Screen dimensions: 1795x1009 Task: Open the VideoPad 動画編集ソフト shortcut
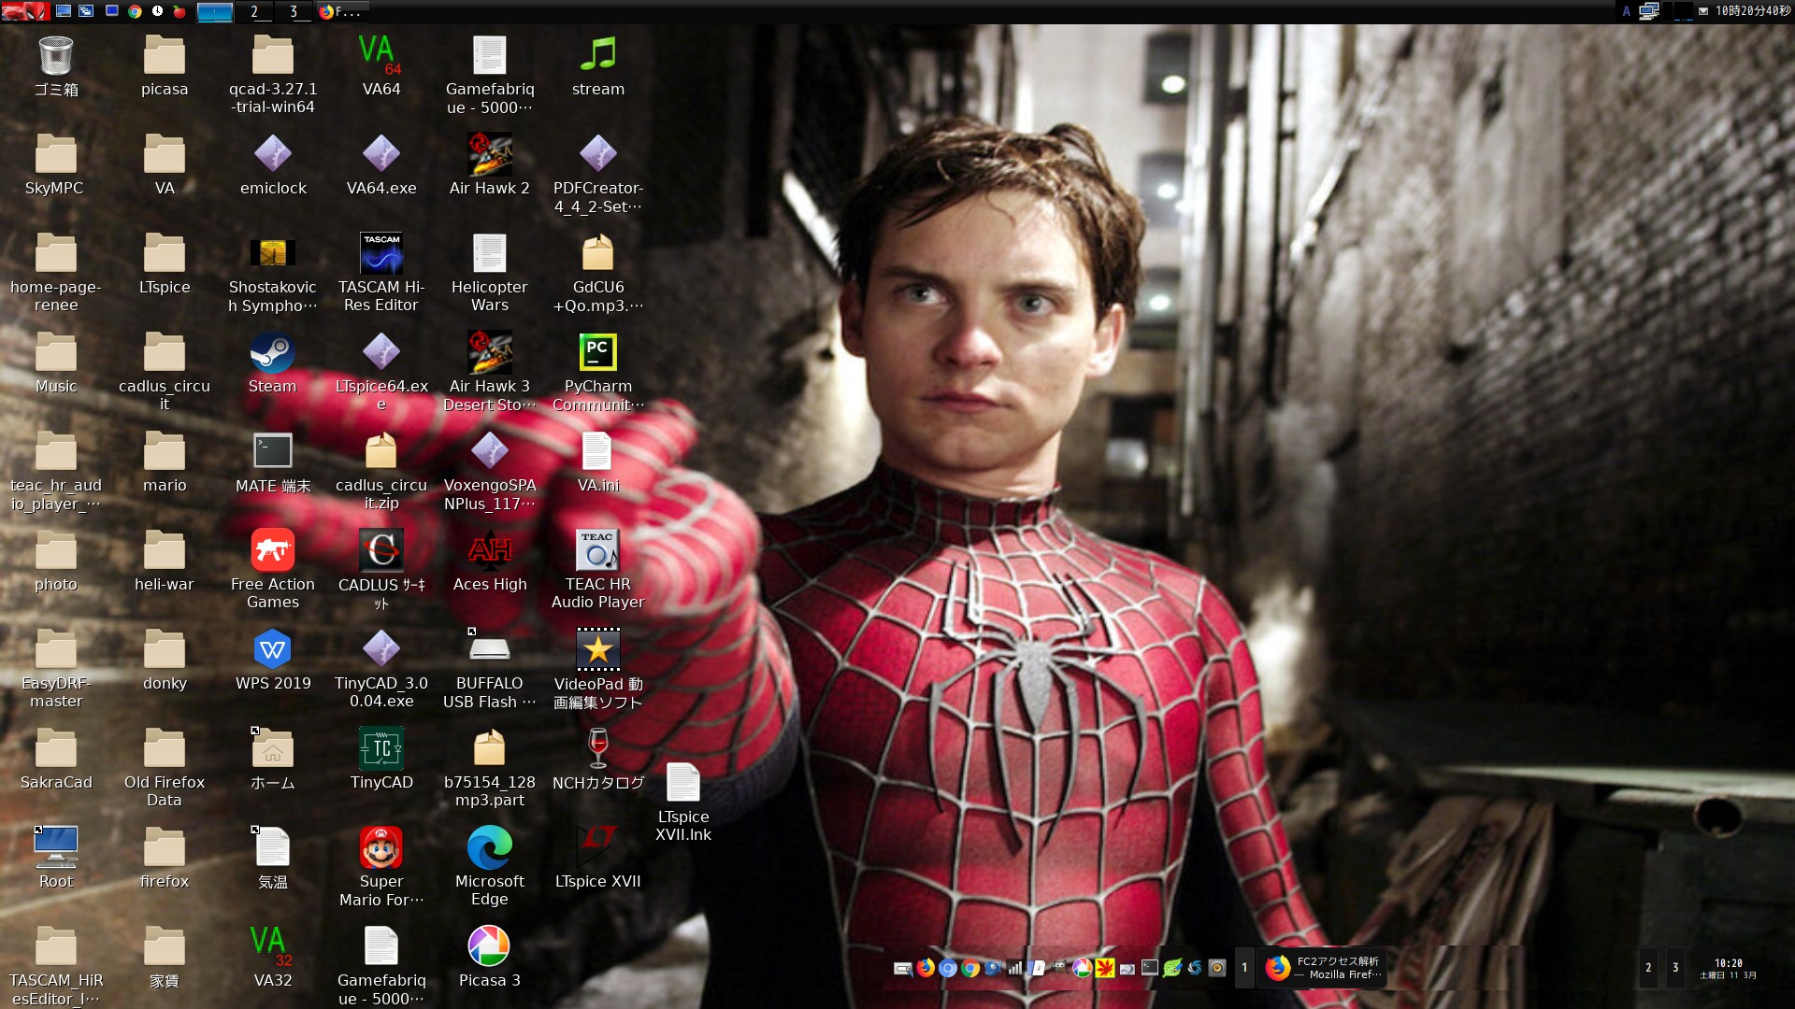[597, 649]
